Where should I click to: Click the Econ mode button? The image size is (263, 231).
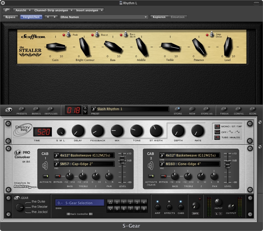pyautogui.click(x=253, y=109)
